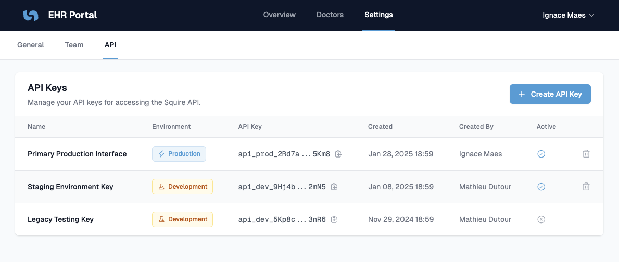The height and width of the screenshot is (262, 619).
Task: Switch to the General settings tab
Action: coord(31,45)
